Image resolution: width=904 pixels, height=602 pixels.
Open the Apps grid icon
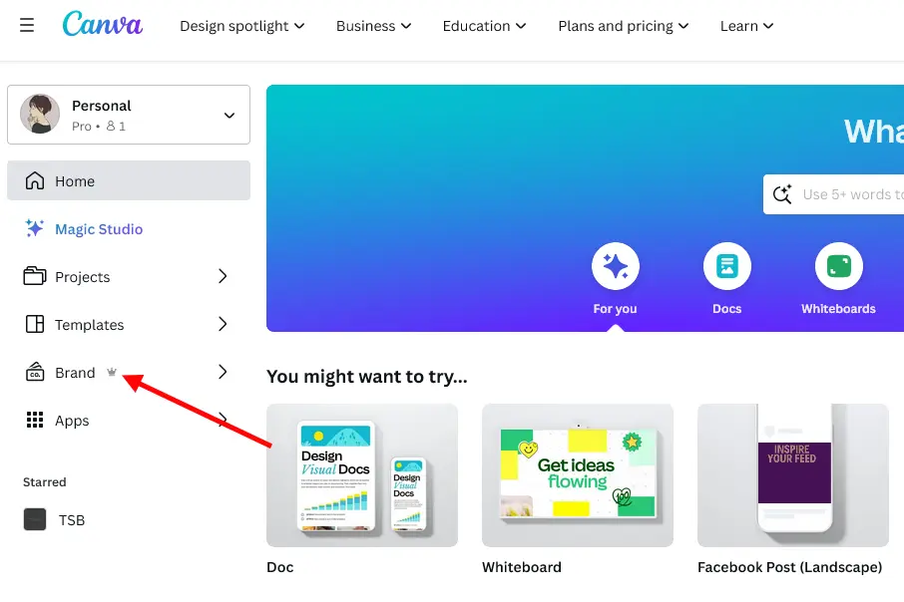[33, 420]
